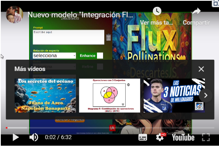Screen dimensions: 219x146
Task: Open the channel avatar picture
Action: click(x=15, y=15)
